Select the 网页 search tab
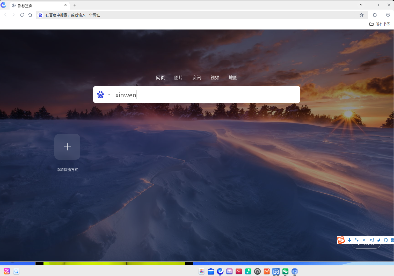Viewport: 394px width, 276px height. (160, 78)
